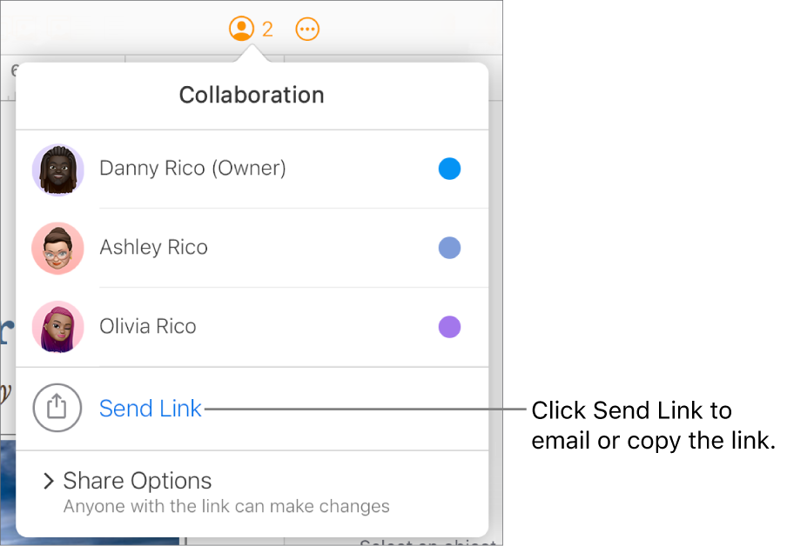The image size is (787, 546).
Task: Select Olivia Rico's avatar
Action: click(57, 327)
